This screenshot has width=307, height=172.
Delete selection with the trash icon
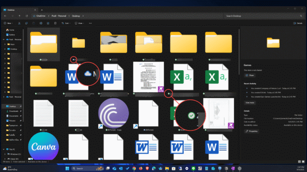(55, 23)
